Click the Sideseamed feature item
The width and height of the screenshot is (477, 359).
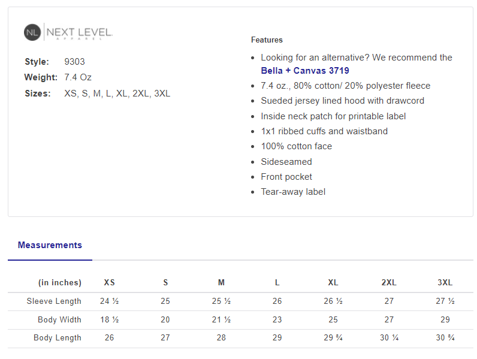click(x=286, y=162)
